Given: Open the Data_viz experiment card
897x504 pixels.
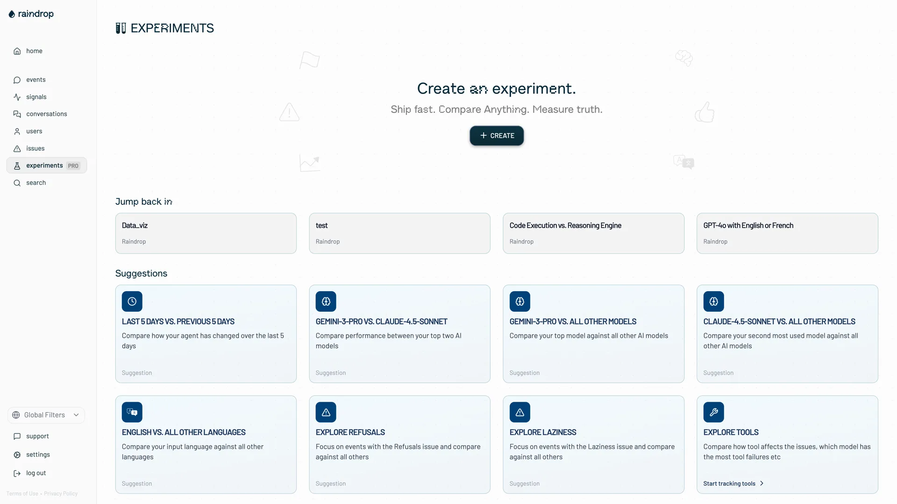Looking at the screenshot, I should tap(206, 233).
